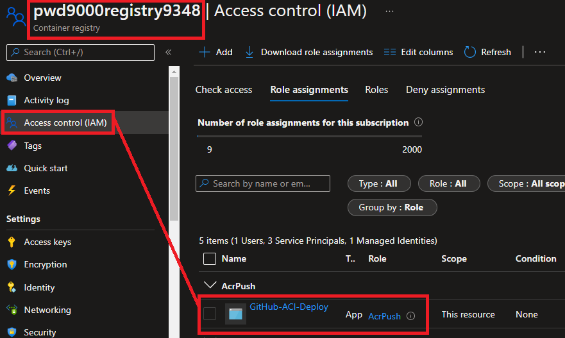This screenshot has height=338, width=565.
Task: Click the Edit columns icon
Action: (389, 52)
